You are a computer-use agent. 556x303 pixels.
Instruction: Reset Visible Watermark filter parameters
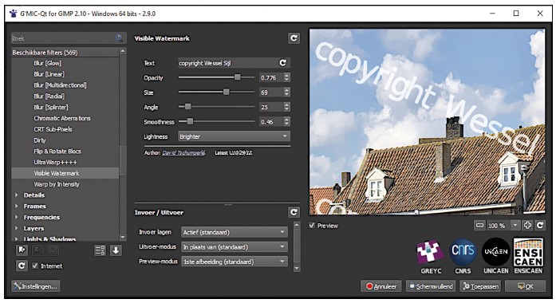pyautogui.click(x=294, y=38)
